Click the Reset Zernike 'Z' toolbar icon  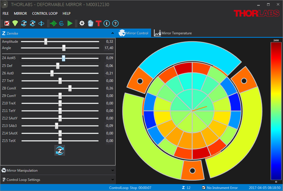[24, 23]
